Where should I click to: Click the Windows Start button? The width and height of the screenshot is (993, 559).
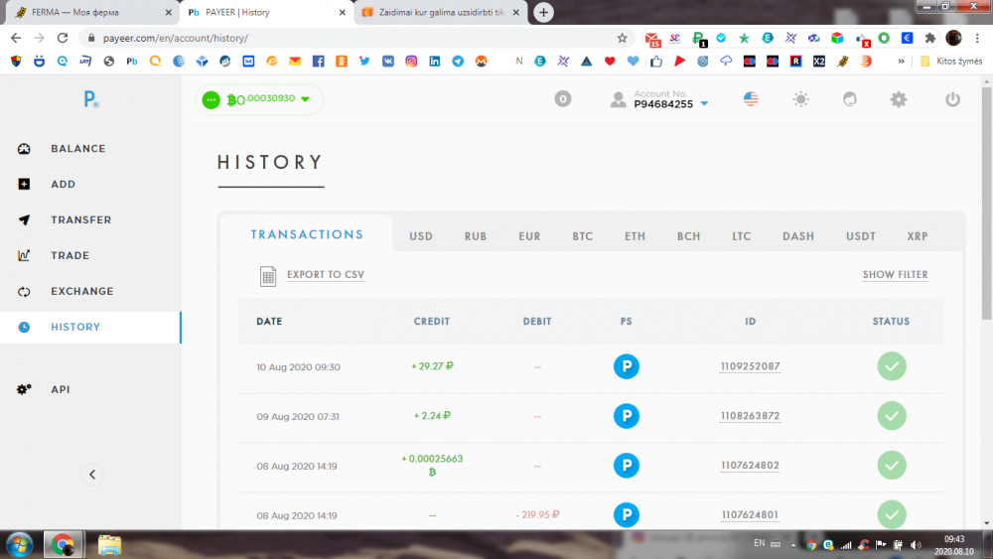[x=20, y=544]
